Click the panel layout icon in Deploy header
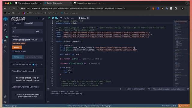This screenshot has width=192, height=108. point(43,19)
